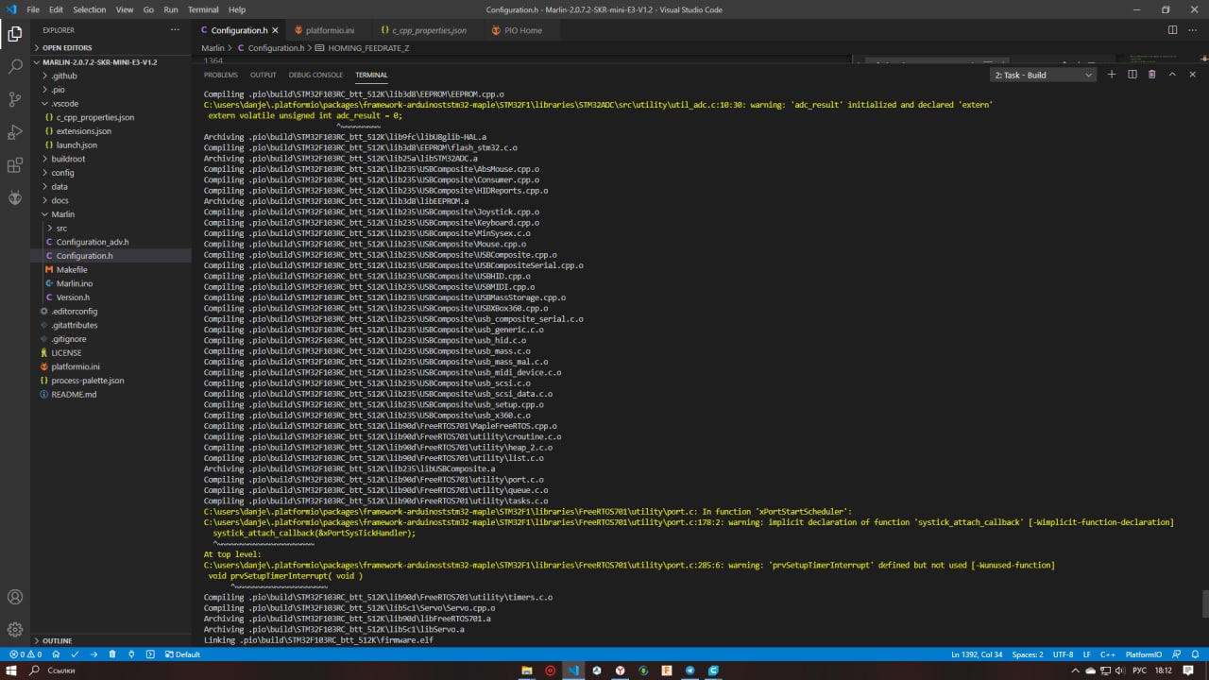Click the terminal vertical scrollbar thumb

(1204, 603)
